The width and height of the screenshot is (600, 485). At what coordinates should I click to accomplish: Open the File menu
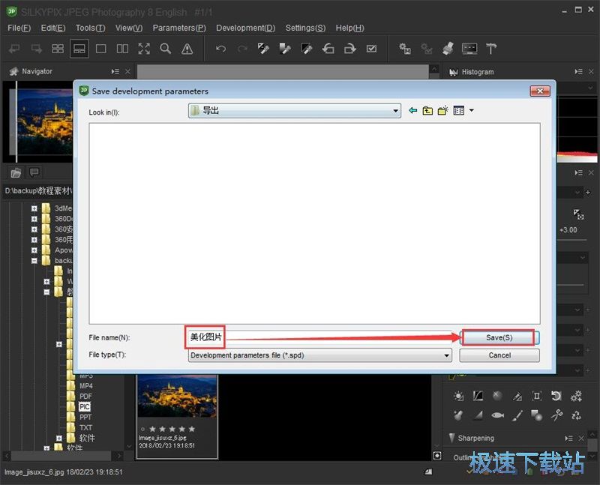point(19,28)
